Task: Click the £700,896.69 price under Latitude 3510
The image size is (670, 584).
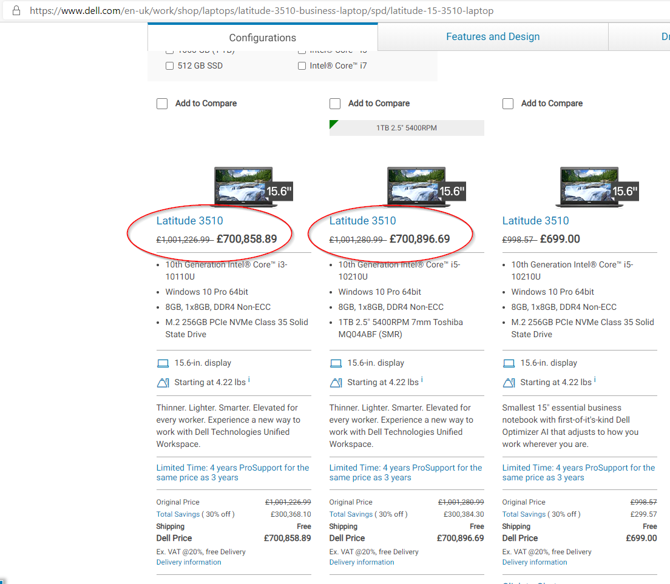Action: point(419,239)
